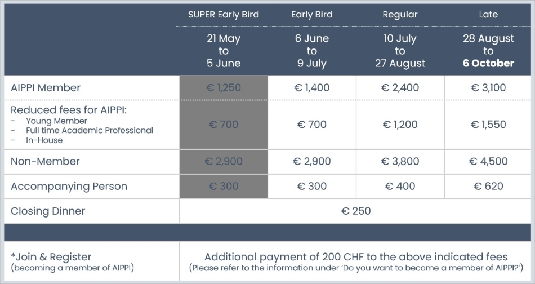
Task: Select the In-House reduced fee entry
Action: (x=44, y=140)
